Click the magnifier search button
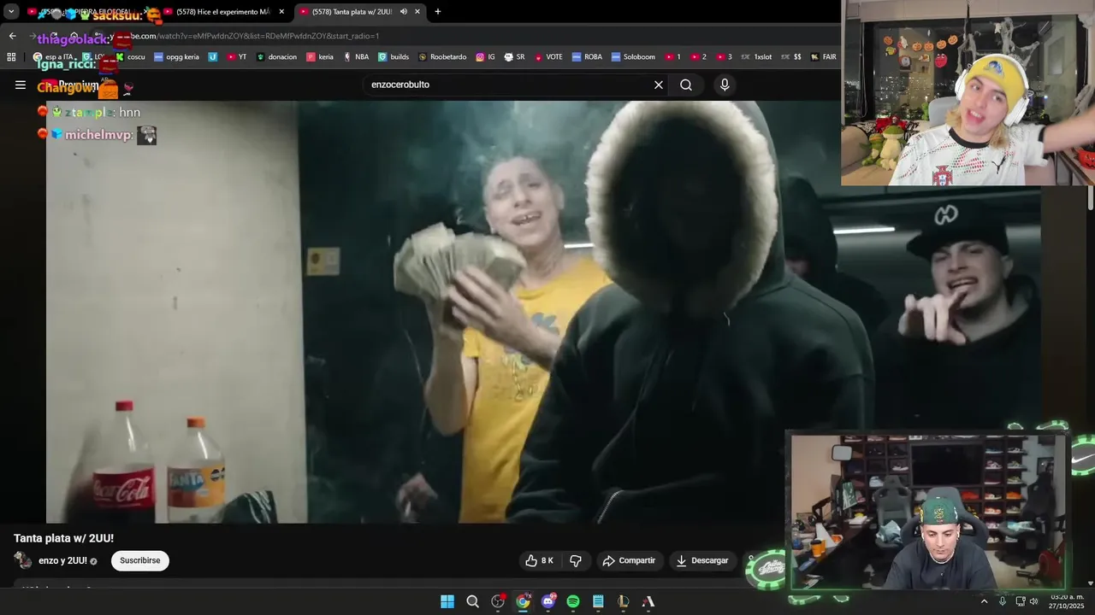Screen dimensions: 1095x615 (x=686, y=85)
